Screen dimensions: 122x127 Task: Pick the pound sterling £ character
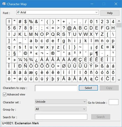[x=102, y=47]
